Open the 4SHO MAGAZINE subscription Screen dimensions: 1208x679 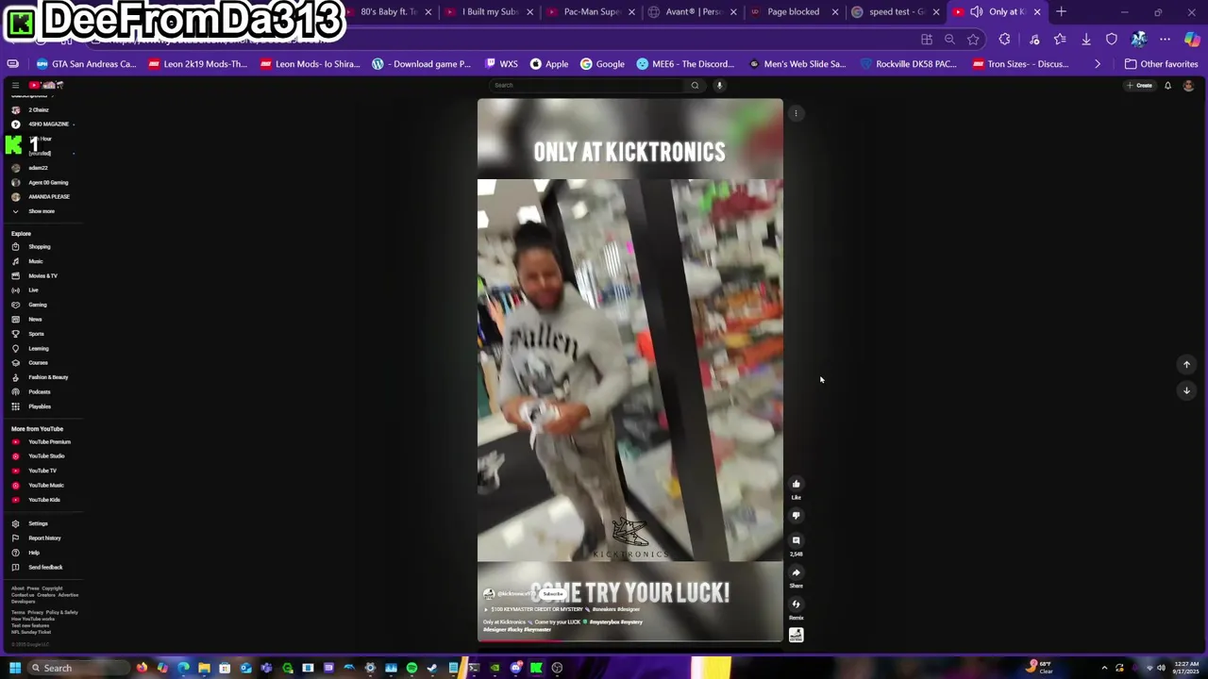42,124
